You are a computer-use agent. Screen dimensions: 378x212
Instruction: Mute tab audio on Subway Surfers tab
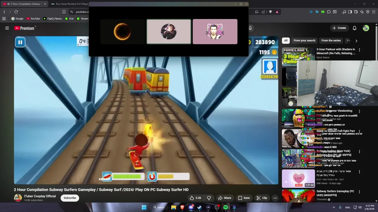tap(8, 4)
